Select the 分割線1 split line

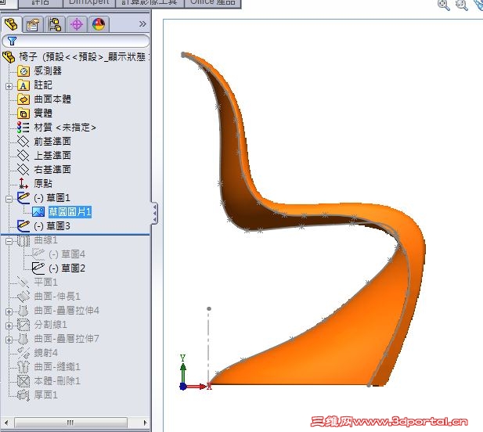pyautogui.click(x=50, y=325)
